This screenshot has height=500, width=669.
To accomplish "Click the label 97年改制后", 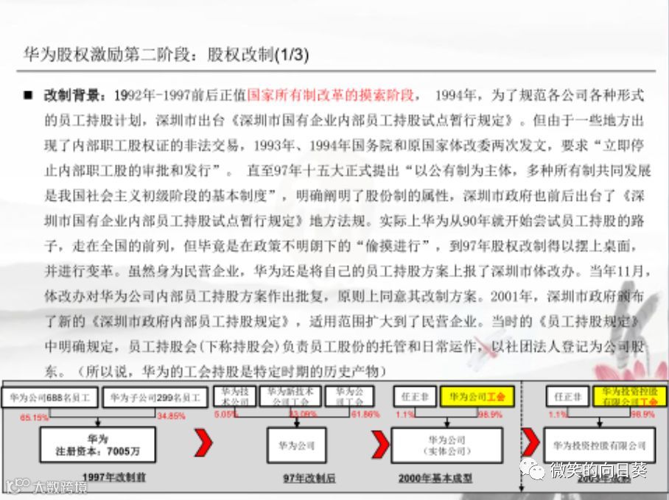I will pyautogui.click(x=309, y=478).
